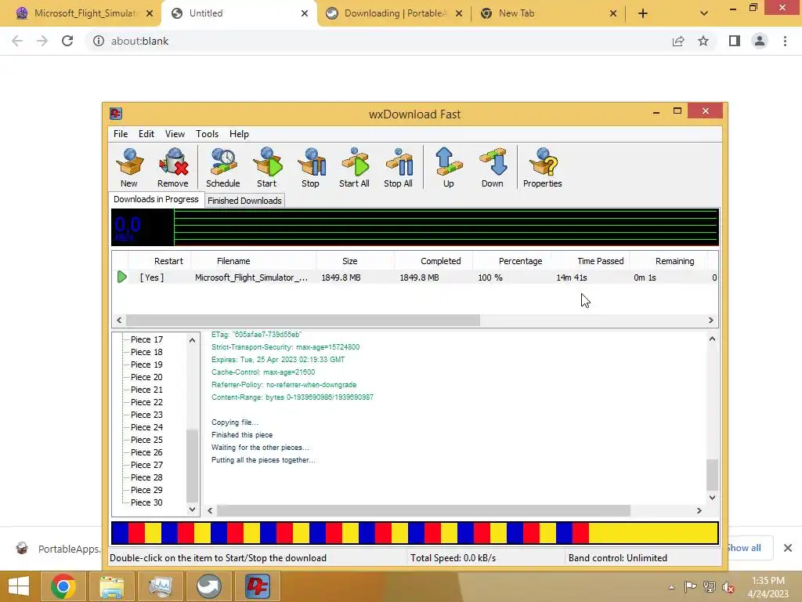Switch to Downloading PortableApps Chrome tab
This screenshot has width=802, height=602.
(x=394, y=13)
